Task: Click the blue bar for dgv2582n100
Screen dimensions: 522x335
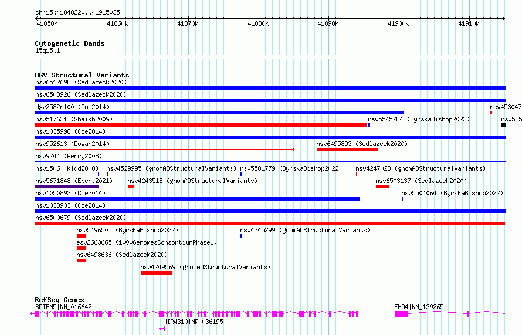Action: coord(219,113)
